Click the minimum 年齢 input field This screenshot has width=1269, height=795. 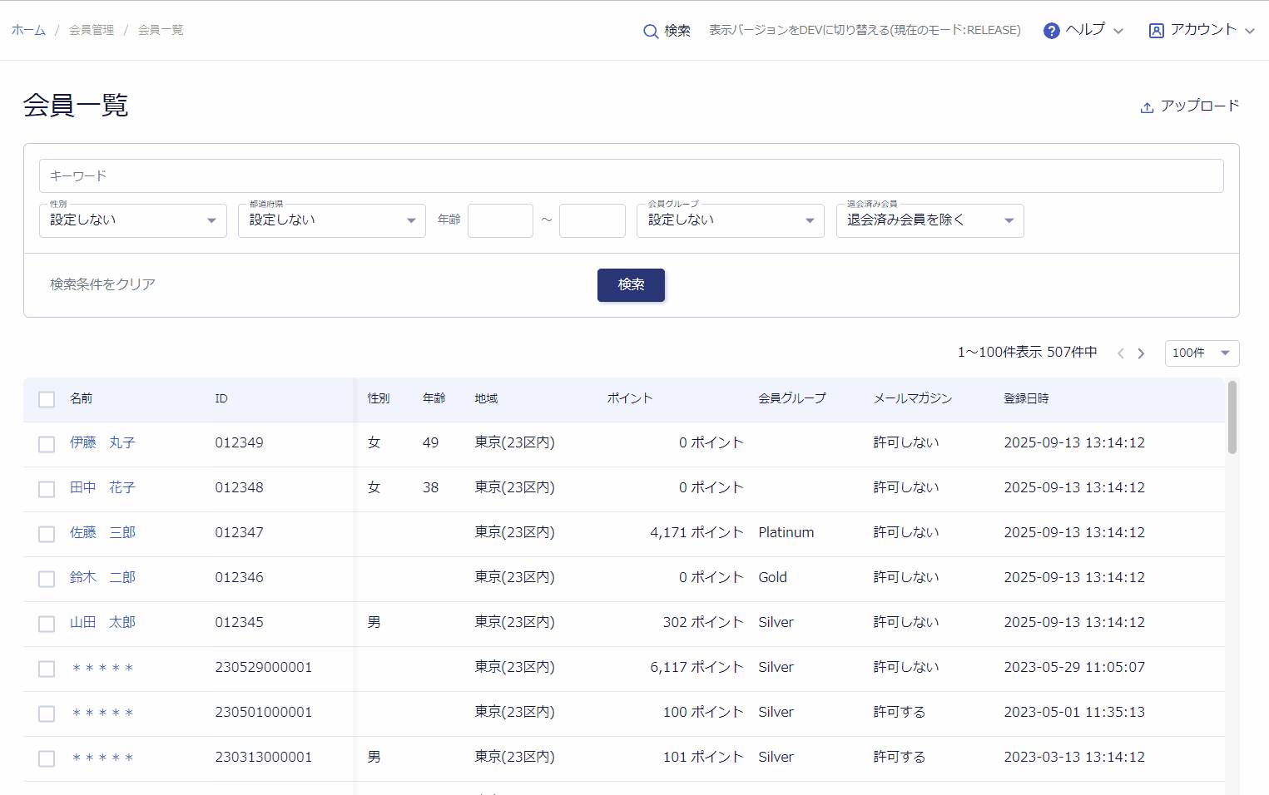click(x=500, y=220)
